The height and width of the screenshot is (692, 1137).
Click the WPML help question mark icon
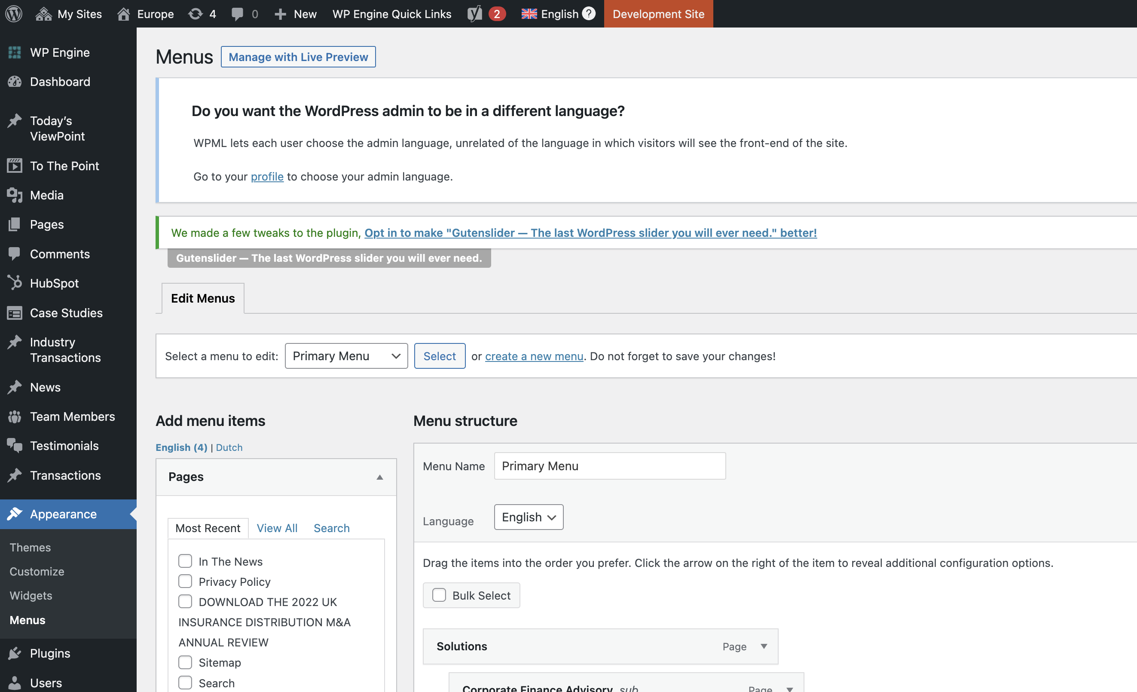(588, 13)
